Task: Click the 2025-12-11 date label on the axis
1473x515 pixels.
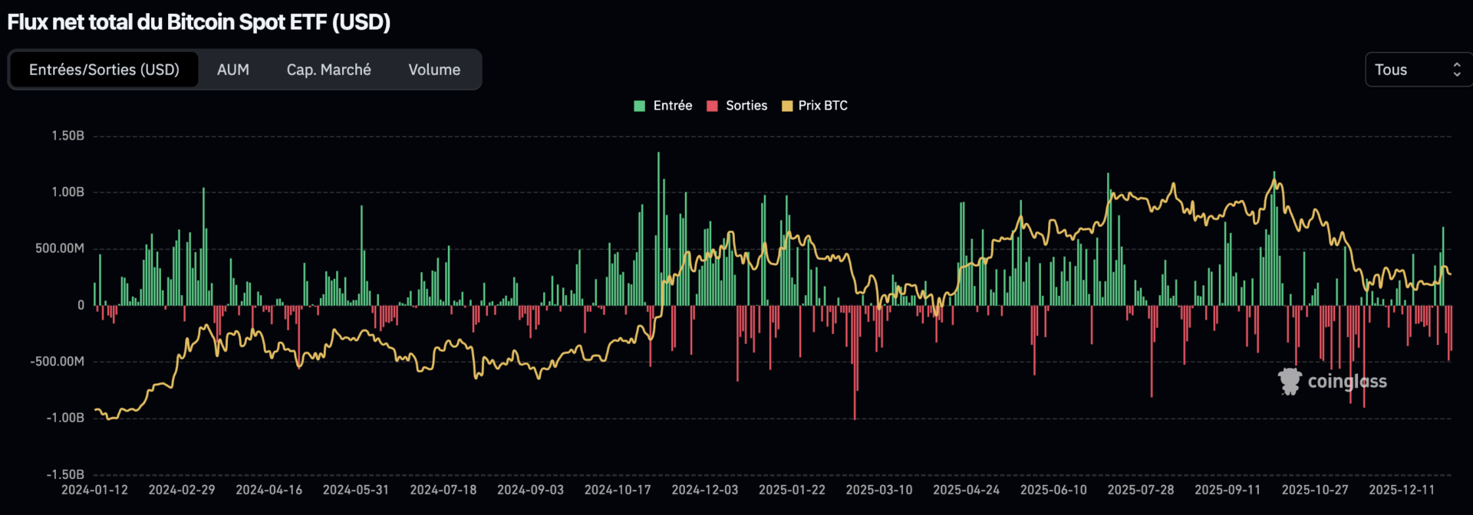Action: click(1401, 490)
